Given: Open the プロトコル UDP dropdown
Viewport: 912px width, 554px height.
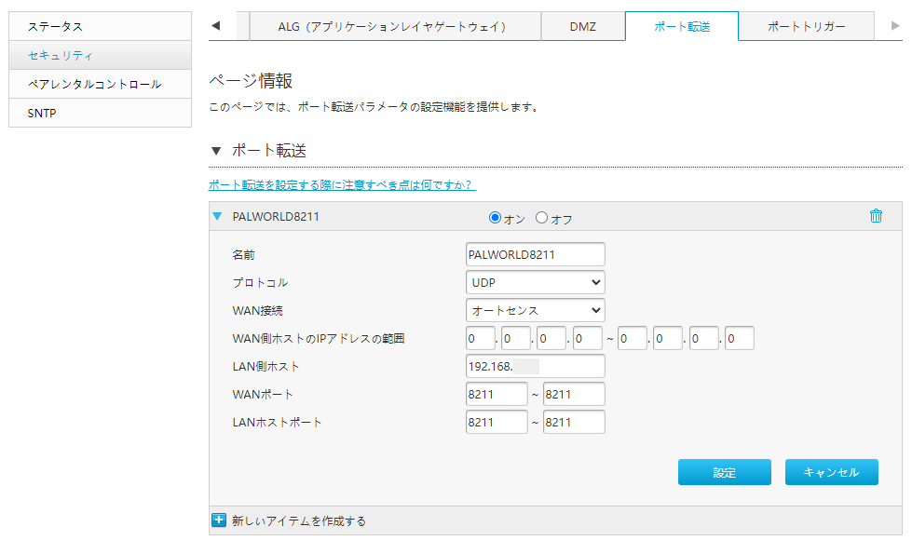Looking at the screenshot, I should (535, 282).
